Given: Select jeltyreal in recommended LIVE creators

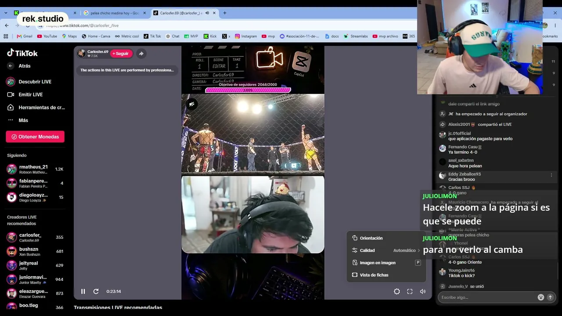Looking at the screenshot, I should click(35, 266).
